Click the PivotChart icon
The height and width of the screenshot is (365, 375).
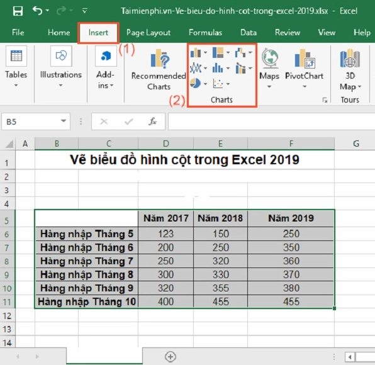tap(305, 59)
